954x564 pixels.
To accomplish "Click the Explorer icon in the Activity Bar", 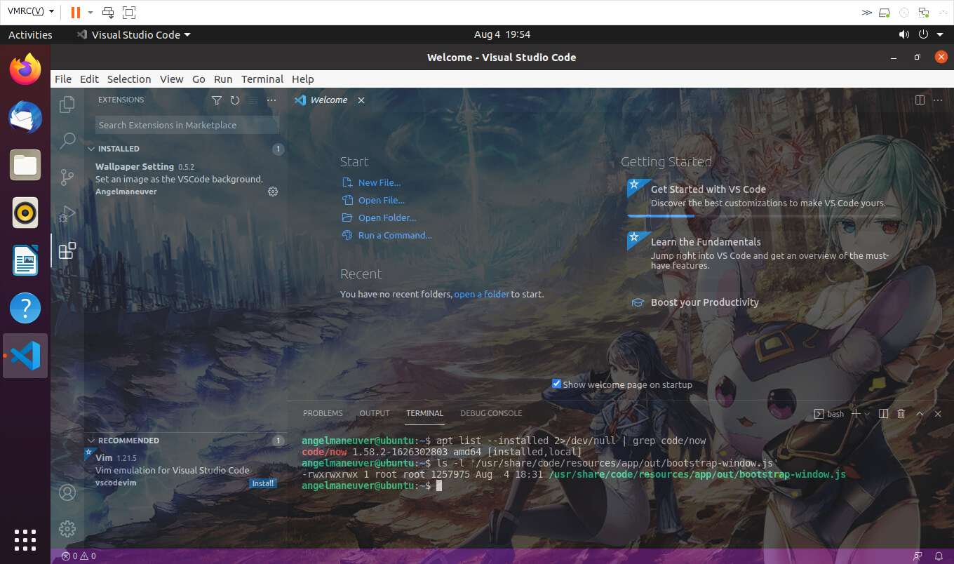I will 67,104.
